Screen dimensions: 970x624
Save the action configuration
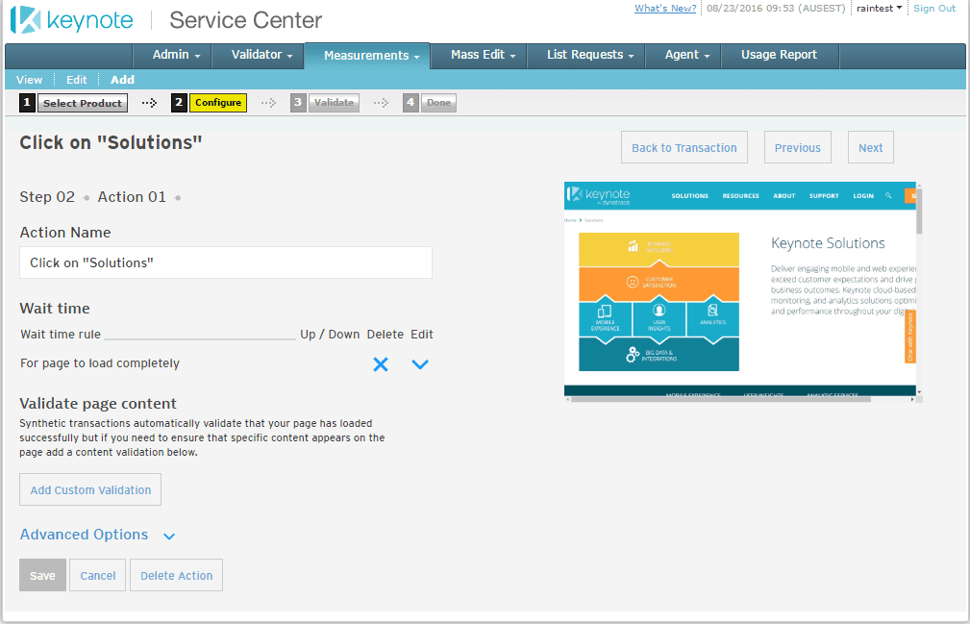point(42,575)
